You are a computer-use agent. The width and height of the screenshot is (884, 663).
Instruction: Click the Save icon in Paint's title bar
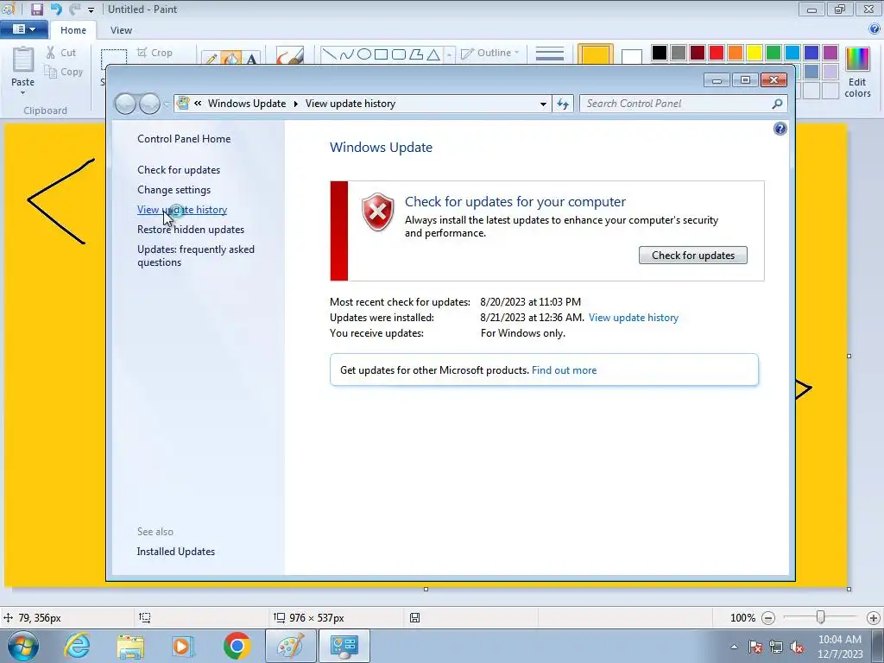pos(36,9)
